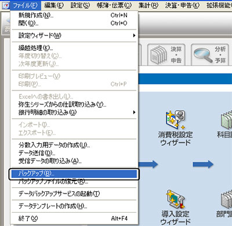Select 繰越処理(K)... menu entry
This screenshot has width=232, height=226.
coord(74,48)
